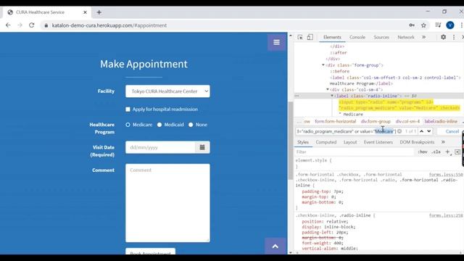Toggle the .cls class editor

[436, 152]
